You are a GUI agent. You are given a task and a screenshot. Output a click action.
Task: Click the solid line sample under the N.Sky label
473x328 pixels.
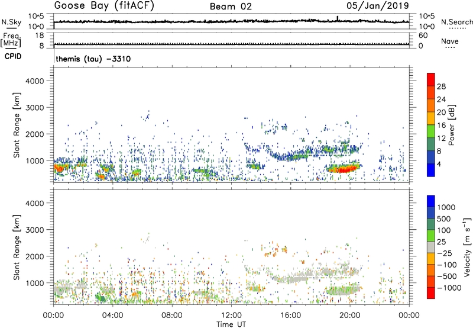pos(11,28)
